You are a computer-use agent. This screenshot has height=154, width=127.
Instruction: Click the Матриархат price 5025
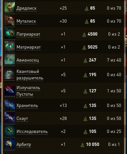[x=92, y=47]
